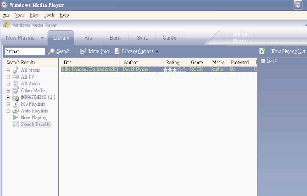Sort by the Genre column header
Screen dimensions: 307x196
[197, 62]
